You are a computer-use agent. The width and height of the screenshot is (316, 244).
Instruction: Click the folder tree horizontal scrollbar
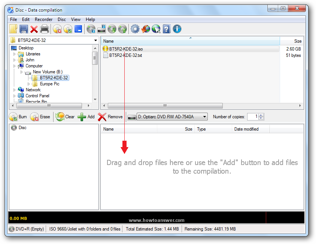point(49,106)
